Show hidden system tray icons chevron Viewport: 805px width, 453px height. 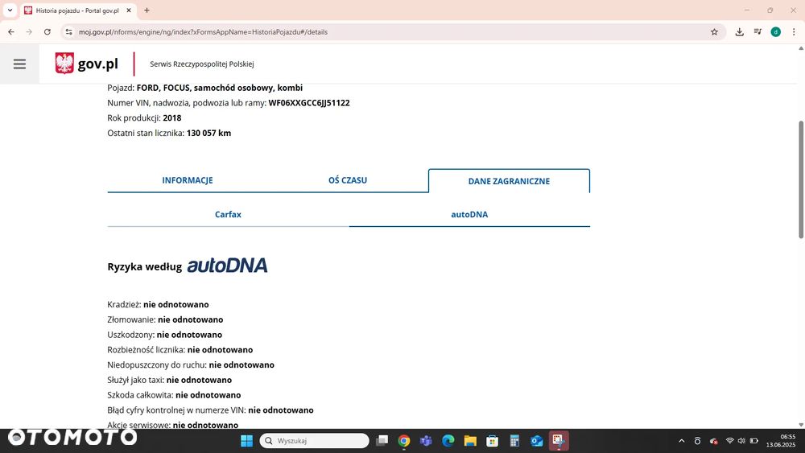click(x=682, y=441)
